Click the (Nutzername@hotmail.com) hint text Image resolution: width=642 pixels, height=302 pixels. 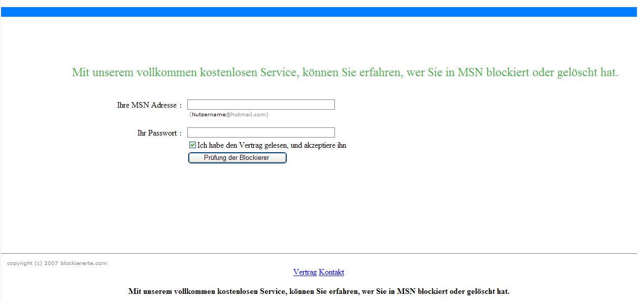[x=229, y=114]
